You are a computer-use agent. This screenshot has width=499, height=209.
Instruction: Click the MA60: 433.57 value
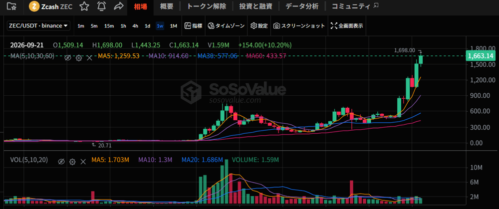pos(266,56)
